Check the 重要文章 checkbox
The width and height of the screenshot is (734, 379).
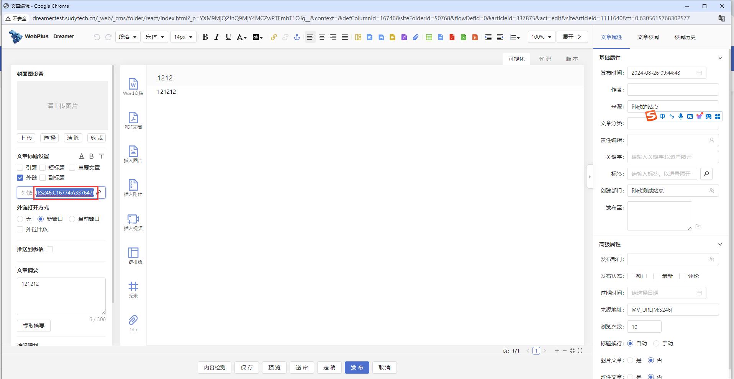72,168
